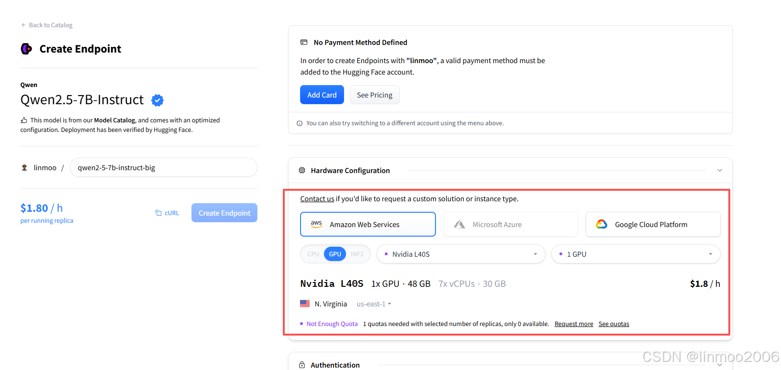
Task: Click the Add Card button
Action: pos(322,95)
